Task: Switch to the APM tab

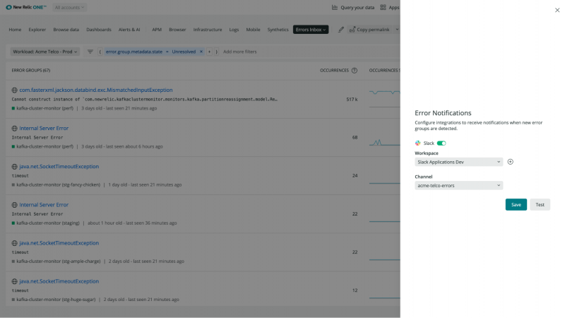Action: click(x=157, y=30)
